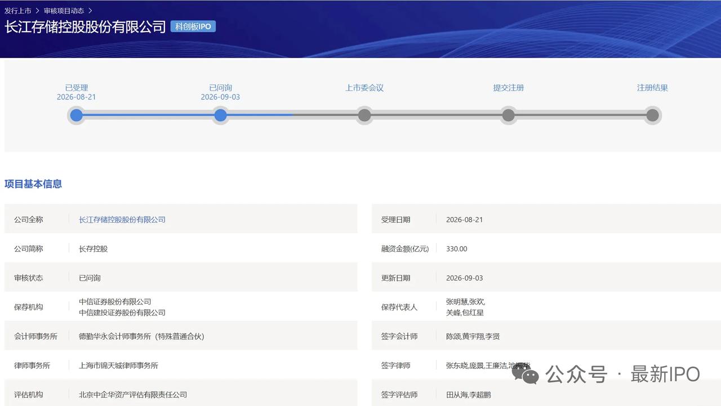Click the 保荐代表人 names 关峰,包红星

point(465,313)
